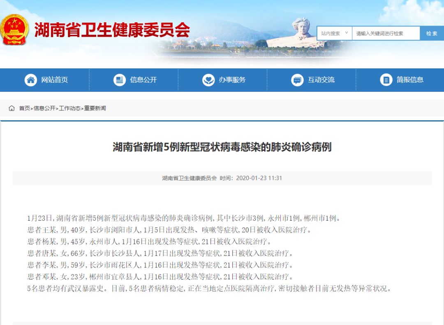Screen dimensions: 444x325
Task: Click the national emblem logo
Action: [x=14, y=30]
